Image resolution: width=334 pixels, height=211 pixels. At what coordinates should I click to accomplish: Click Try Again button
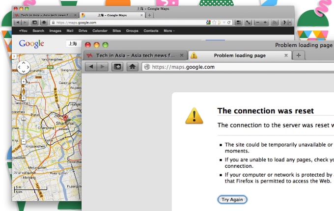tap(232, 200)
